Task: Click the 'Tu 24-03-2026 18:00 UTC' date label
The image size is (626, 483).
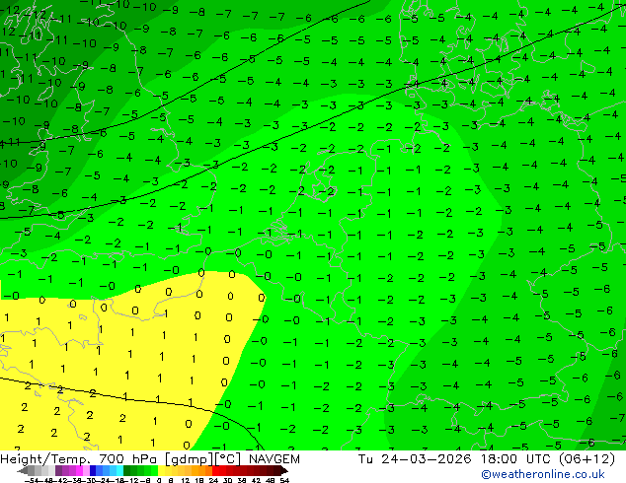Action: pos(455,459)
